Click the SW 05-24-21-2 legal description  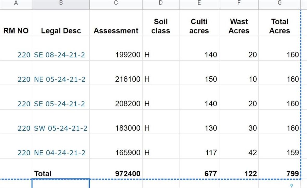61,128
